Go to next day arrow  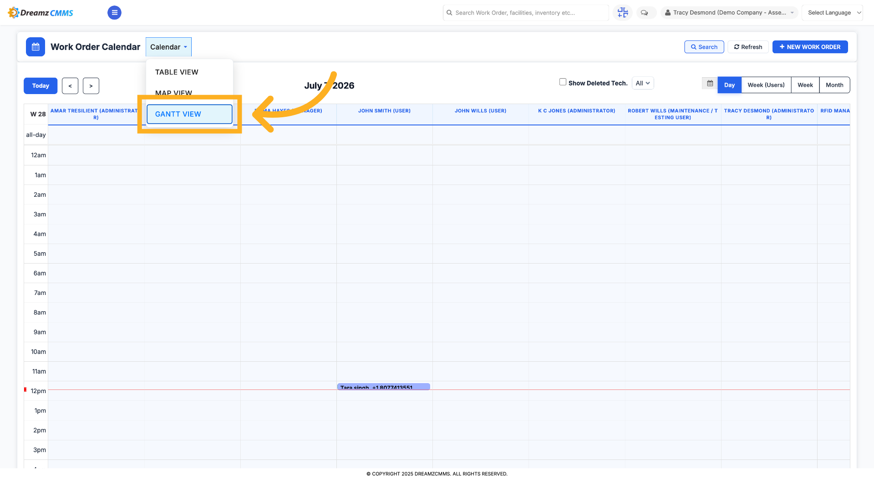tap(91, 85)
